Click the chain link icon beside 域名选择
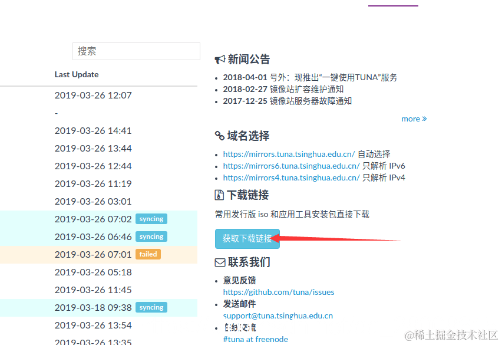The width and height of the screenshot is (502, 345). 220,136
